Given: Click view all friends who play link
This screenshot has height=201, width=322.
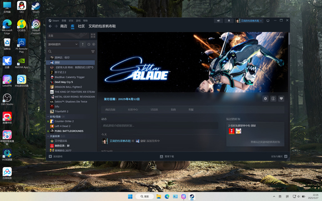Looking at the screenshot, I should [x=265, y=142].
